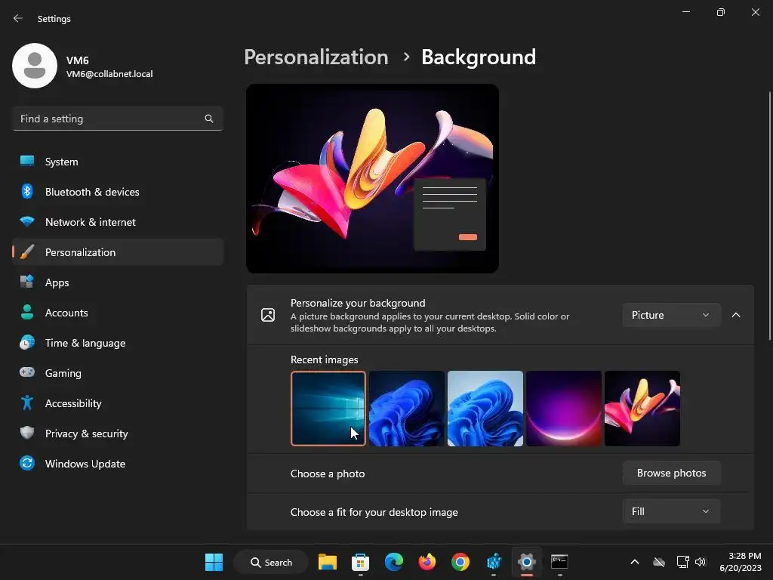
Task: Click the Choose a photo label
Action: pos(328,474)
